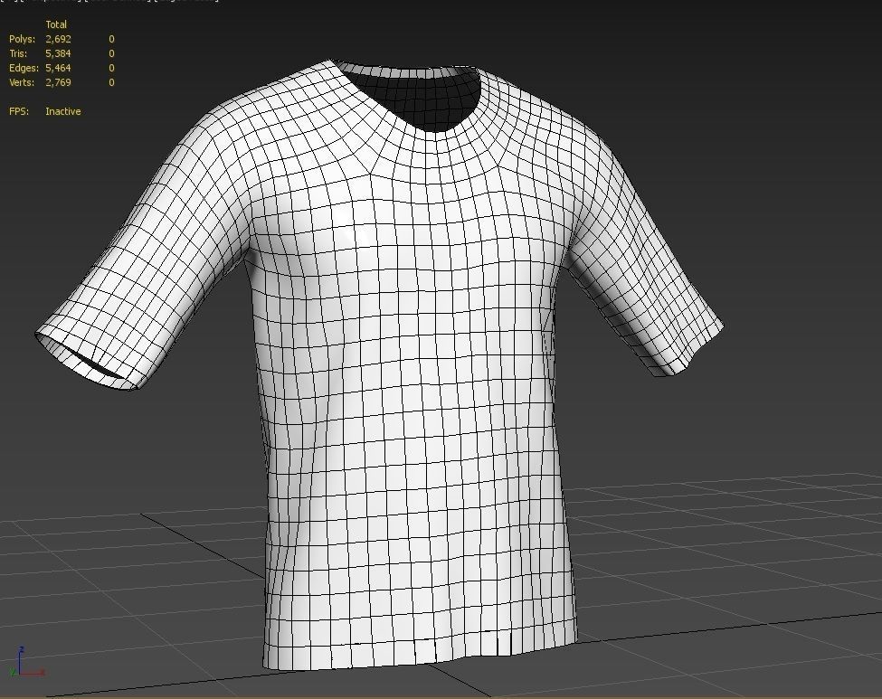Click the 0 value in the Polys row
The image size is (882, 699).
tap(111, 40)
